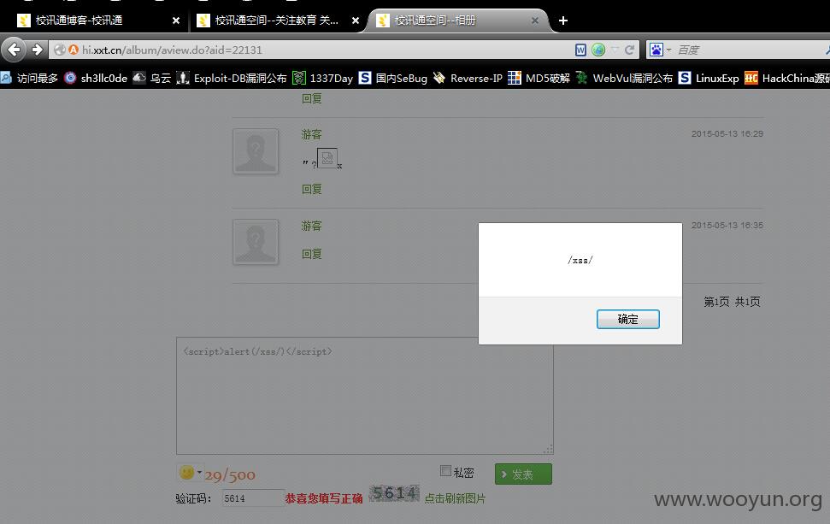
Task: Open the MD5破解 bookmark
Action: point(539,79)
